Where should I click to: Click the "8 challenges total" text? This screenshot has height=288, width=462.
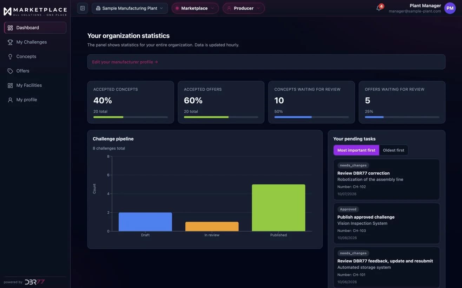[109, 148]
